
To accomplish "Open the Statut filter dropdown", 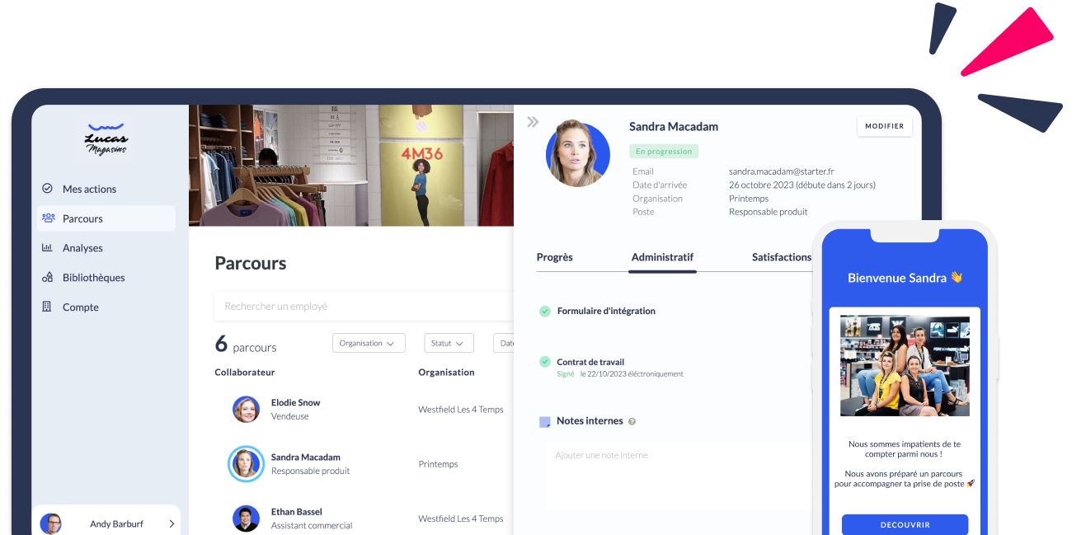I will 449,343.
